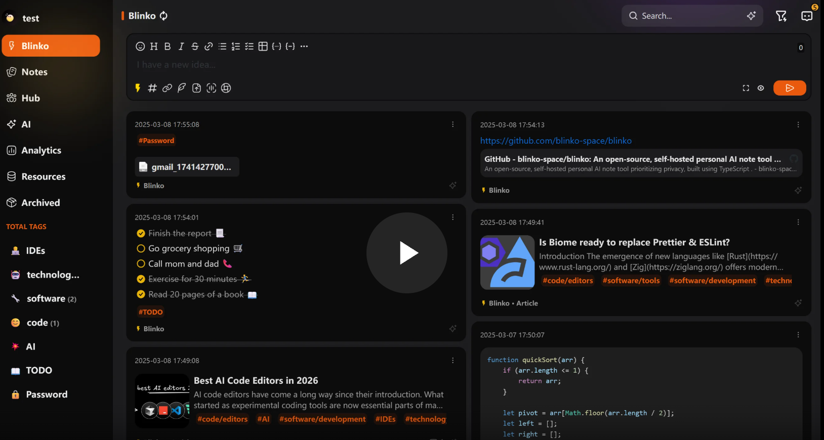824x440 pixels.
Task: Open options menu for the 17:49:41 note
Action: [798, 223]
